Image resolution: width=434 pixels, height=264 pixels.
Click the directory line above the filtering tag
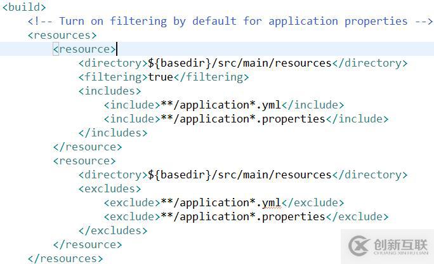tap(242, 63)
